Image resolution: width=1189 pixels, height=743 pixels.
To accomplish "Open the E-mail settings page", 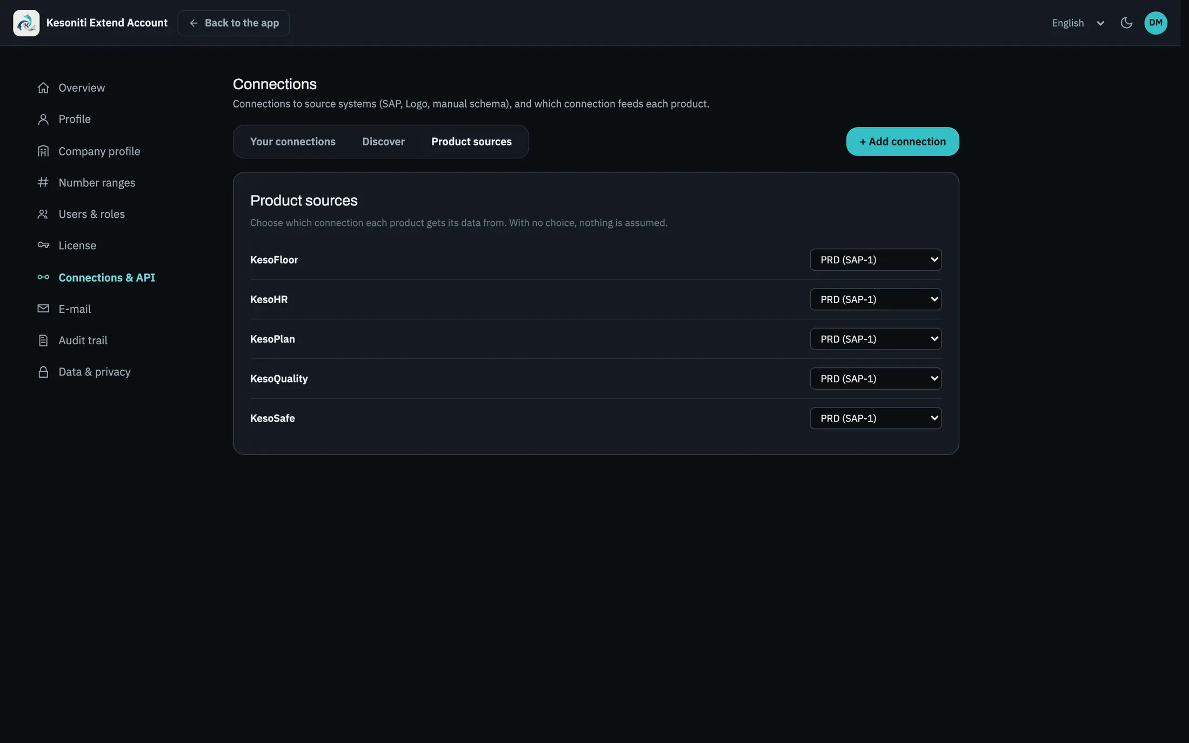I will (x=75, y=309).
